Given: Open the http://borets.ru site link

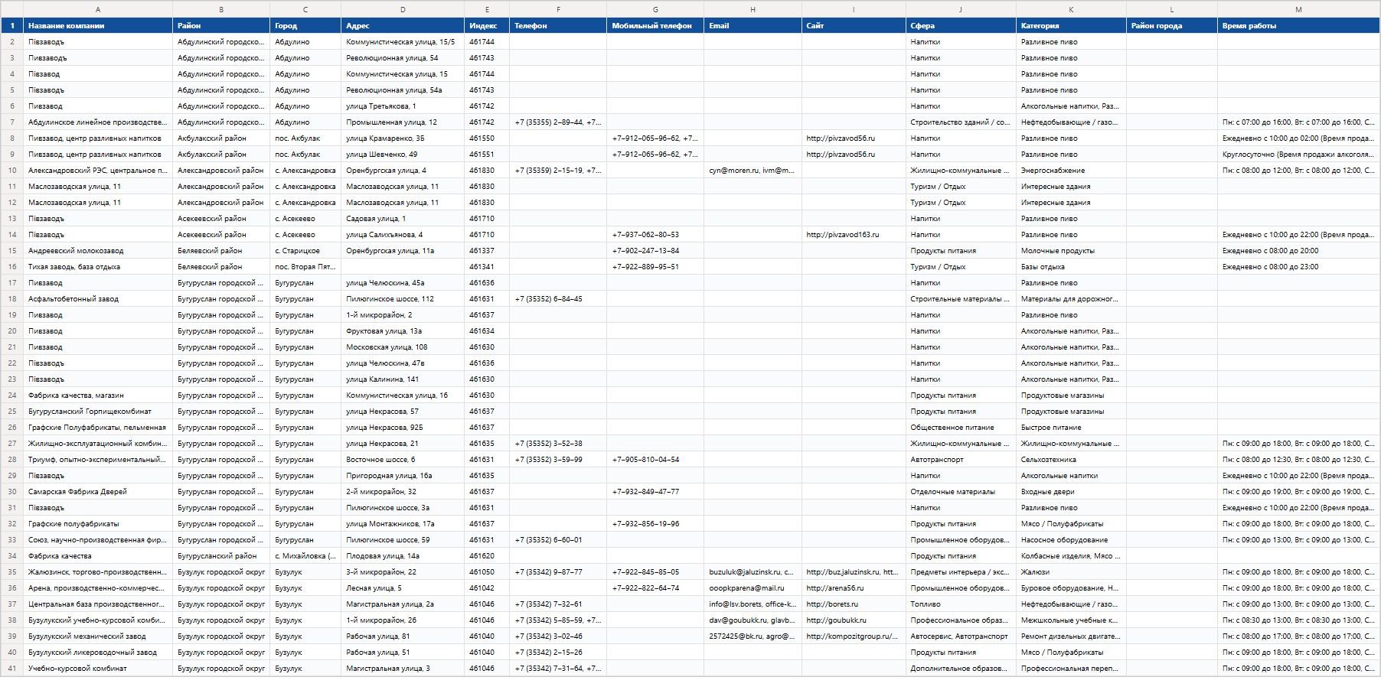Looking at the screenshot, I should [832, 604].
